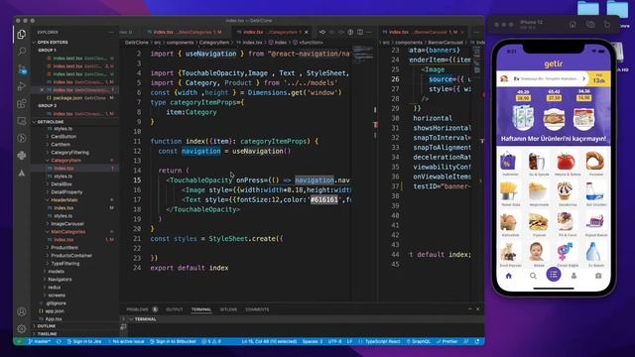Collapse the HeaderMain folder
The height and width of the screenshot is (357, 635).
(63, 200)
